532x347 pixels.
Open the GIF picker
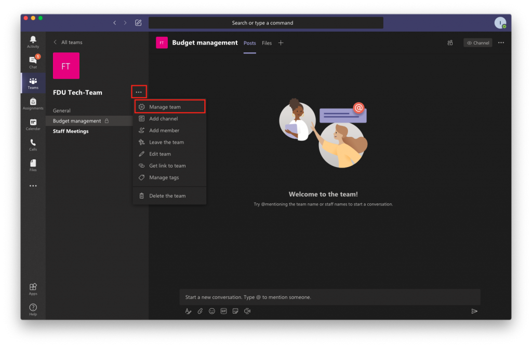pos(223,311)
